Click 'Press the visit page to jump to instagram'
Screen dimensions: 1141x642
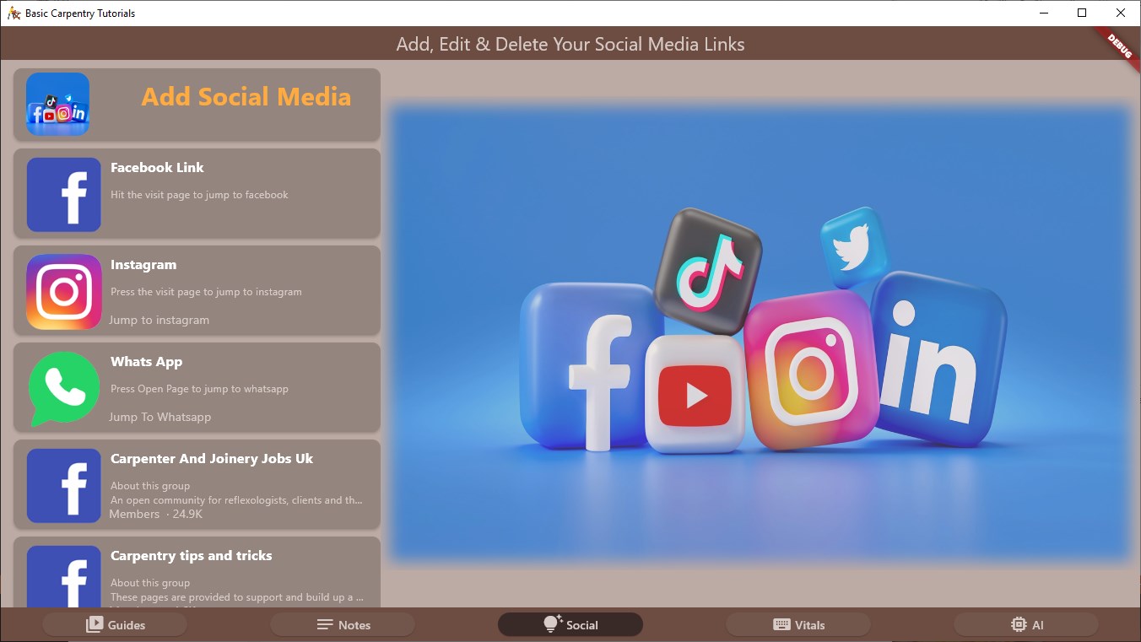coord(206,292)
